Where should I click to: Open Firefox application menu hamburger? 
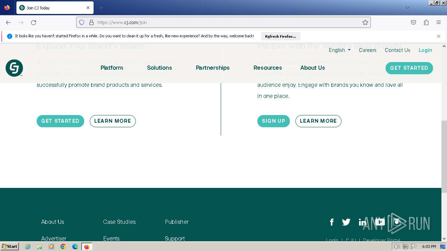point(439,22)
